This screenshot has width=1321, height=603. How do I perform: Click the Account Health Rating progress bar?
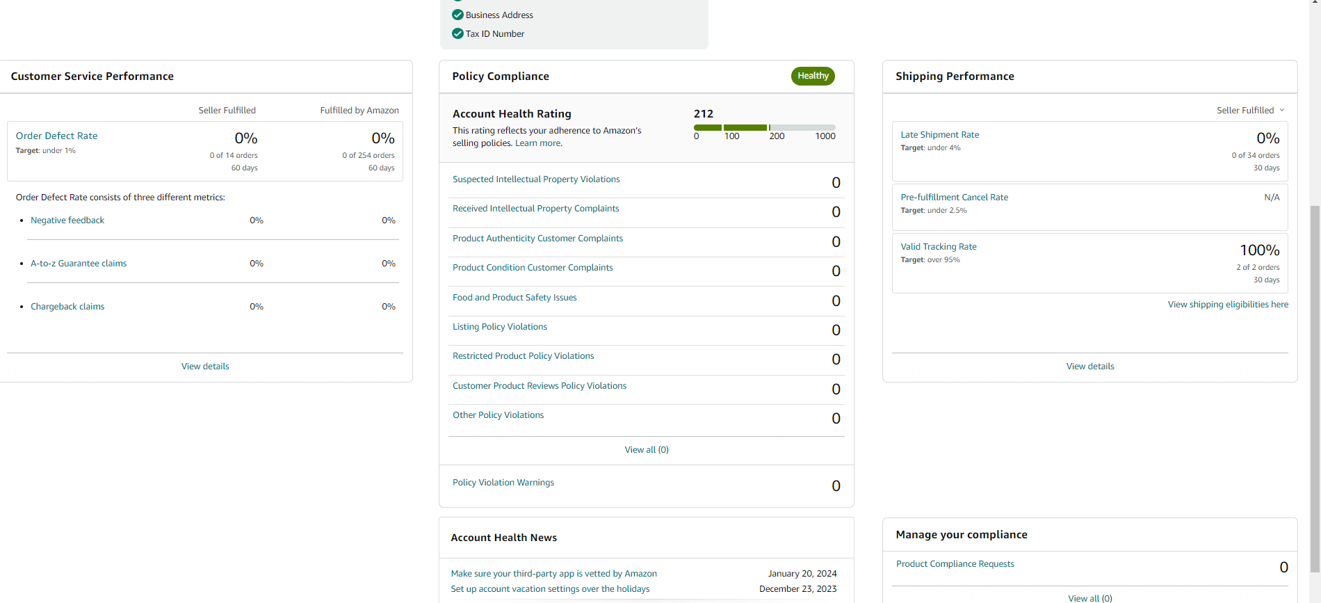click(x=764, y=128)
